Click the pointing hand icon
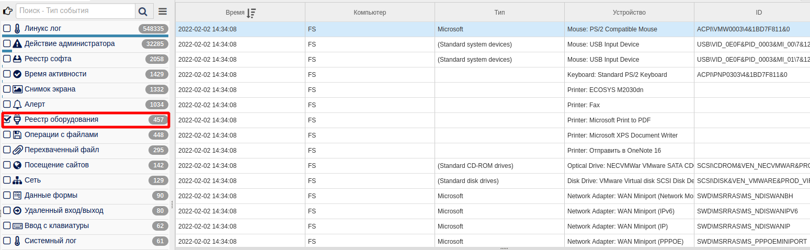This screenshot has width=810, height=250. (8, 11)
